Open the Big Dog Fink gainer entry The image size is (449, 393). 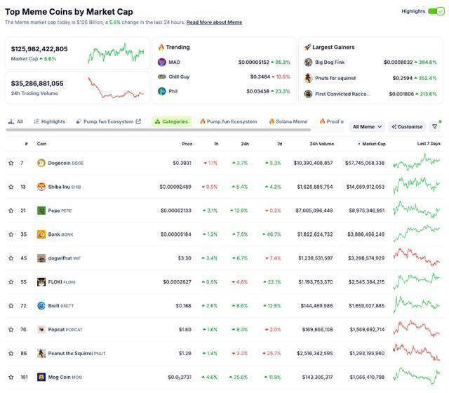[370, 62]
